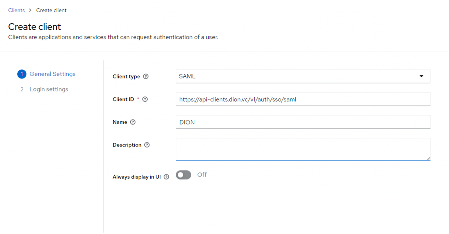This screenshot has width=449, height=234.
Task: Click the Client ID label
Action: click(x=123, y=99)
